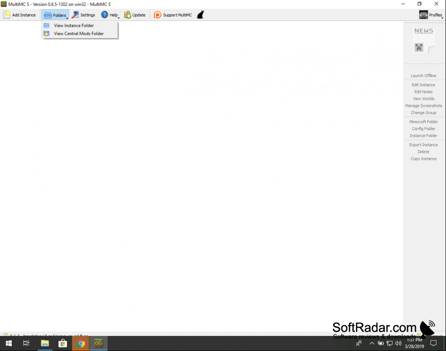Choose View Instance Folder menu entry

coord(80,26)
